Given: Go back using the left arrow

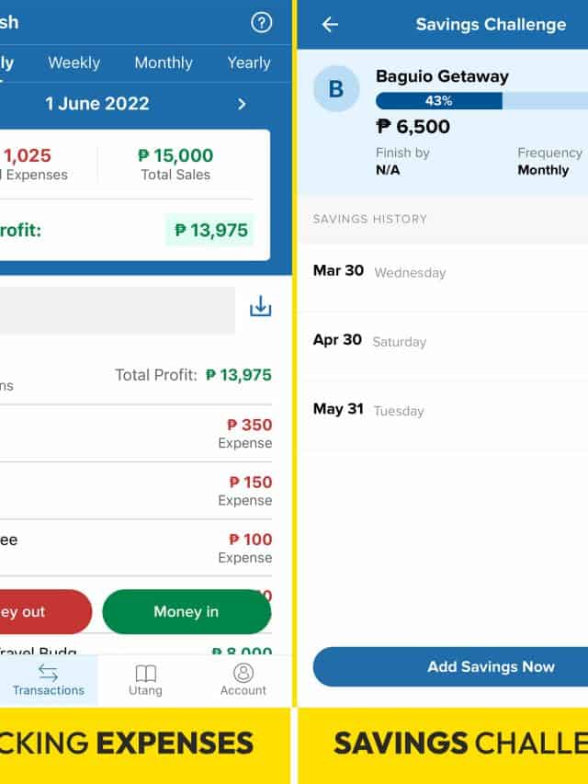Looking at the screenshot, I should point(330,25).
